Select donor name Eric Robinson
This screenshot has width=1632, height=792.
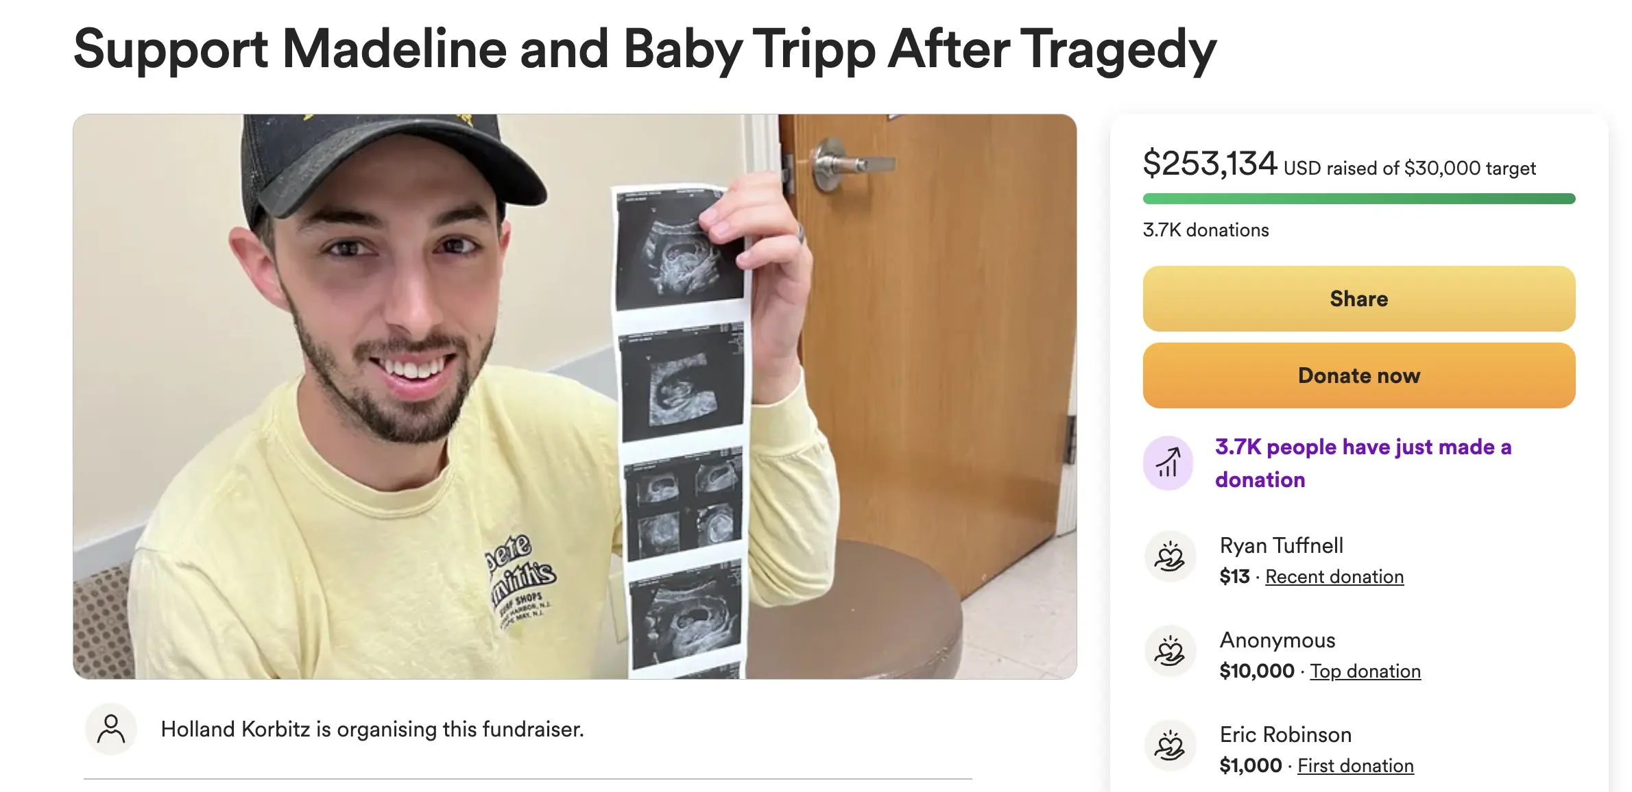[x=1285, y=734]
